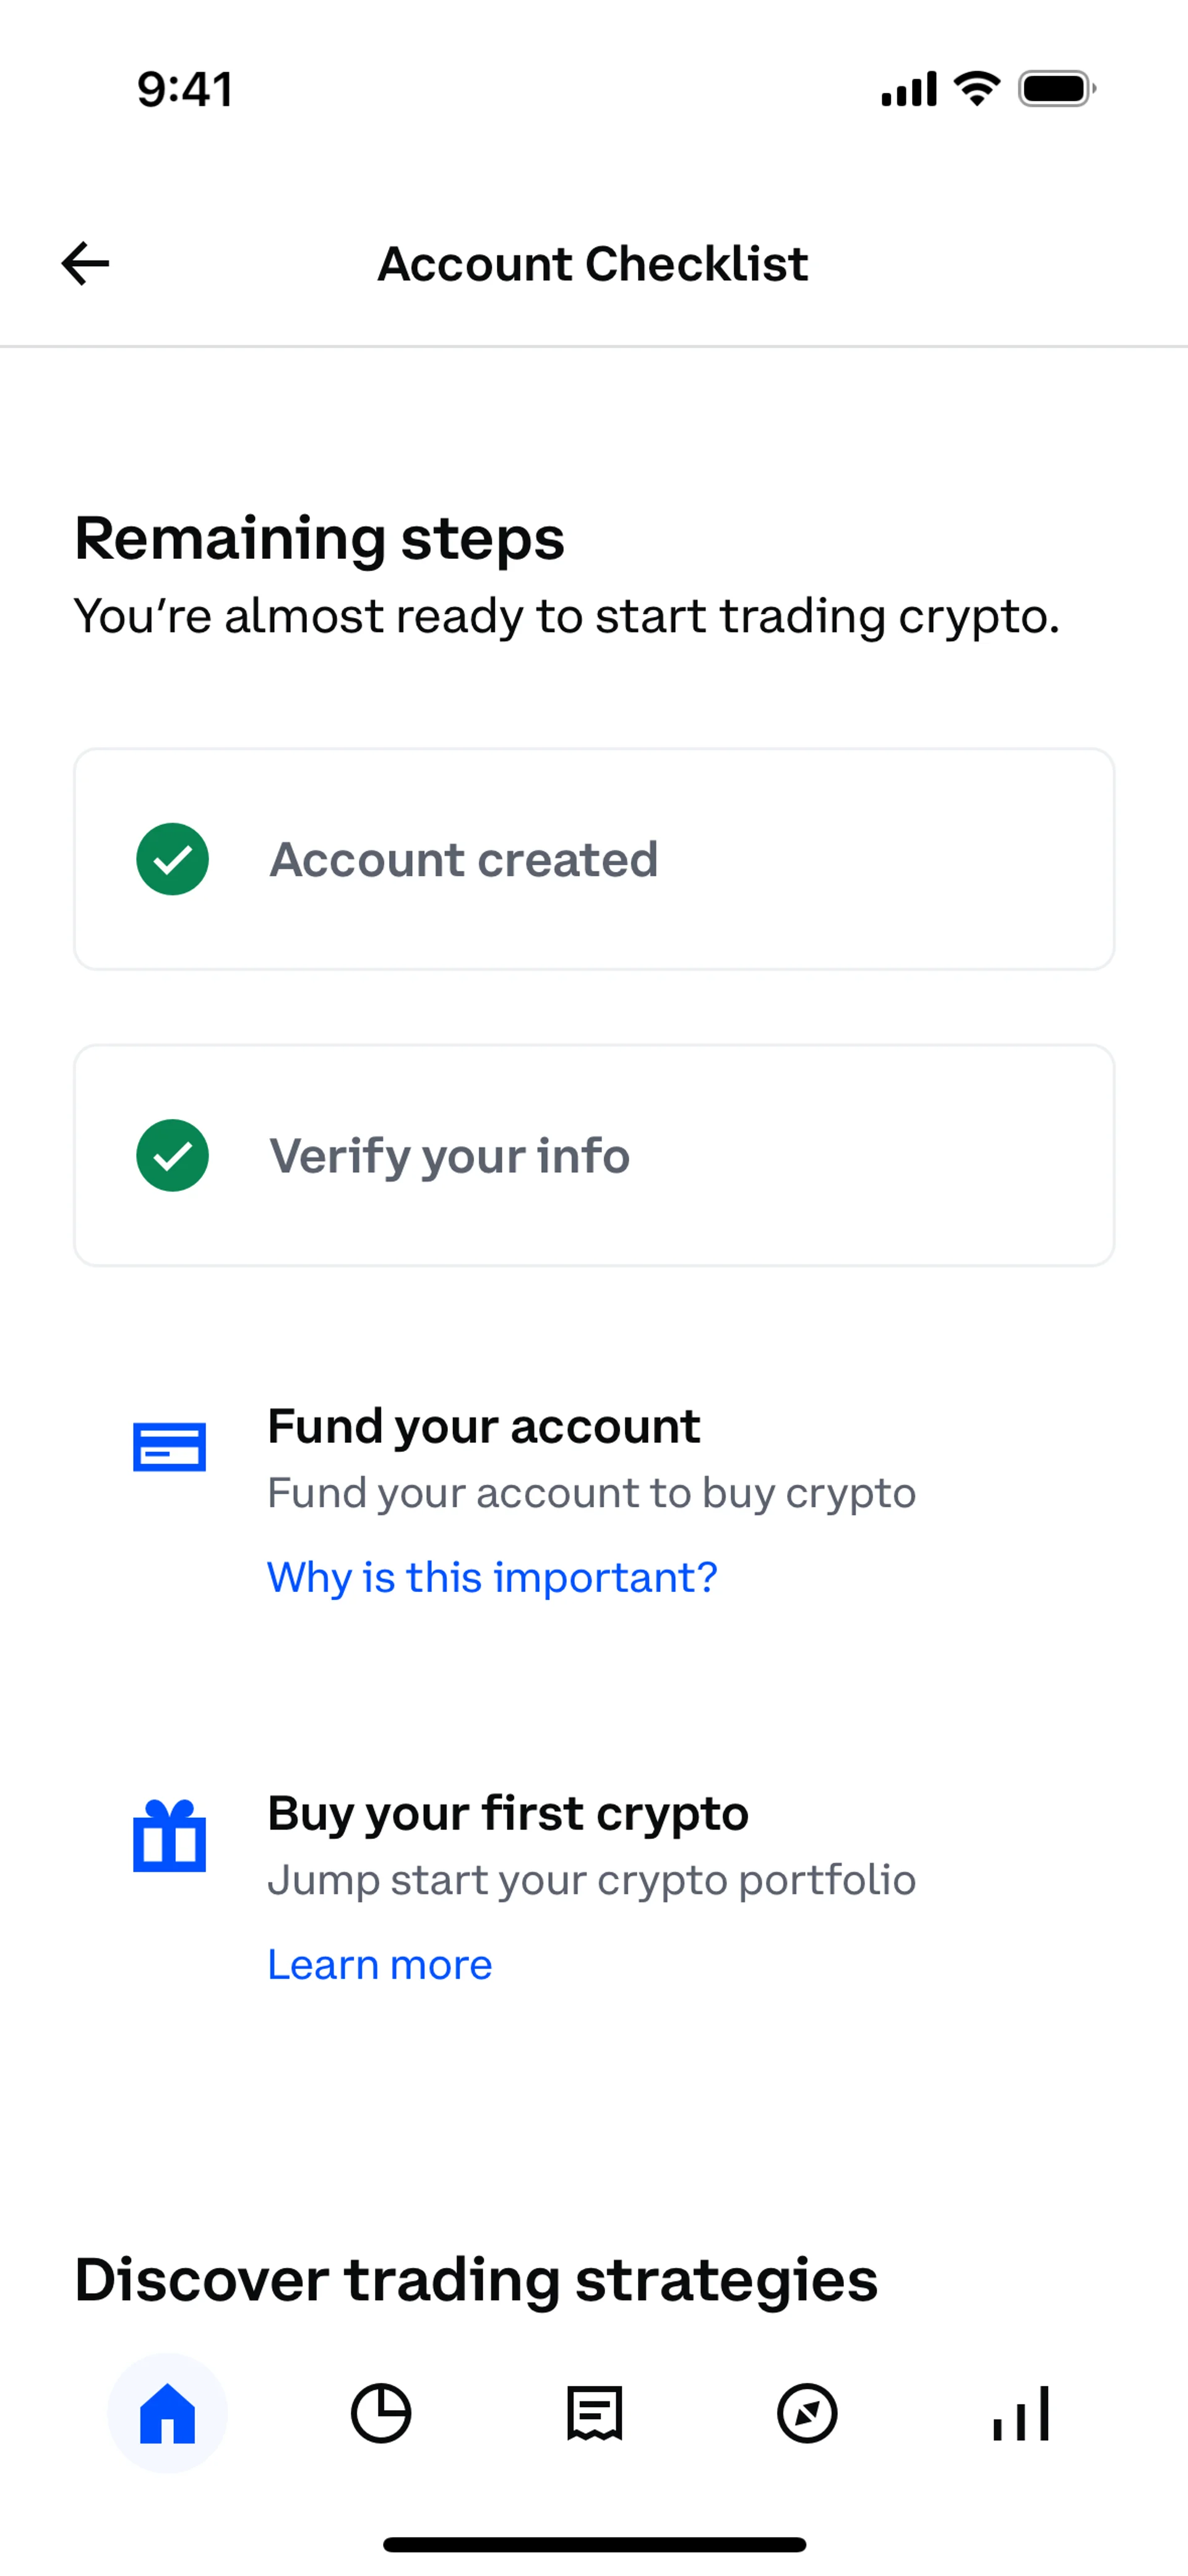Tap the back arrow icon
Viewport: 1188px width, 2576px height.
pos(85,264)
